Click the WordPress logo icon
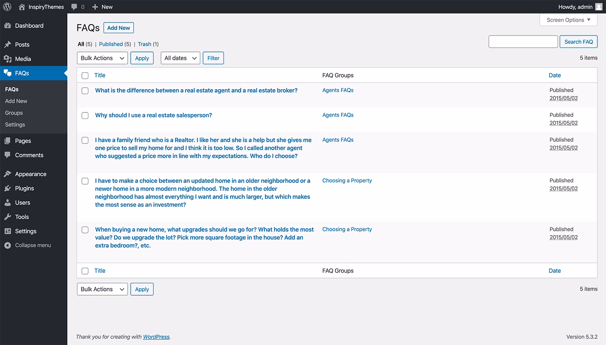This screenshot has width=606, height=345. pyautogui.click(x=7, y=7)
